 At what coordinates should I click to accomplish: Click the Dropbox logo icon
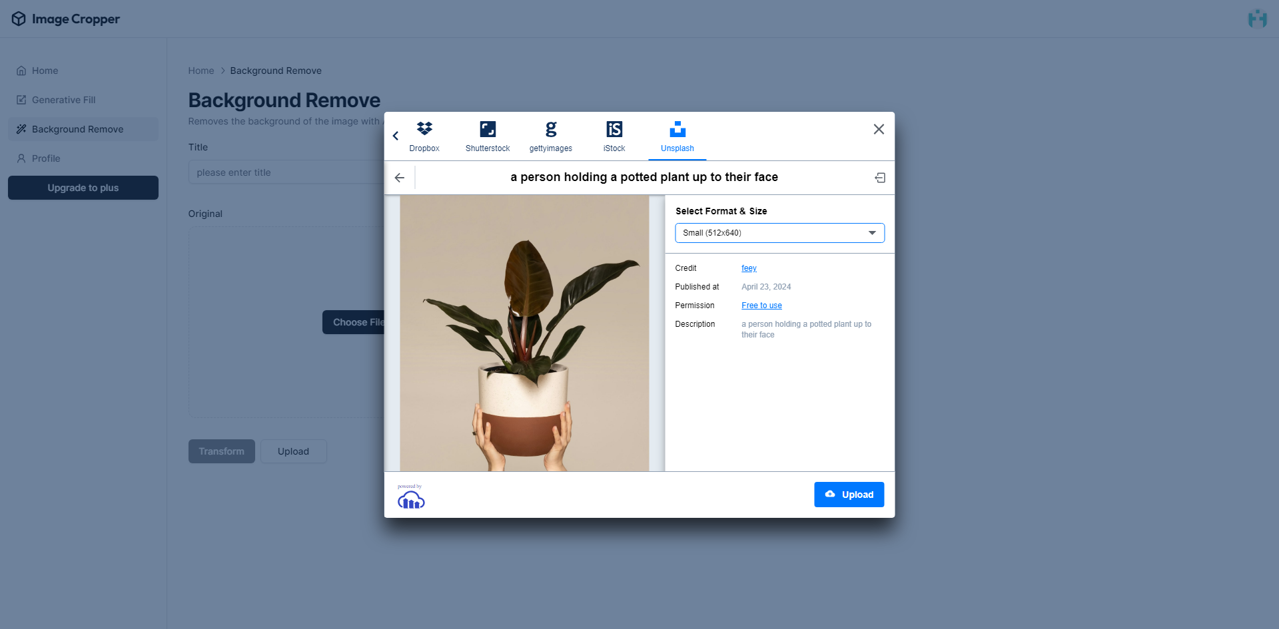coord(424,128)
